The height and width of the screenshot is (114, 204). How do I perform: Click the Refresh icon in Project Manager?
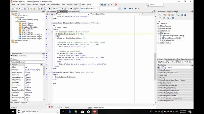(178, 15)
